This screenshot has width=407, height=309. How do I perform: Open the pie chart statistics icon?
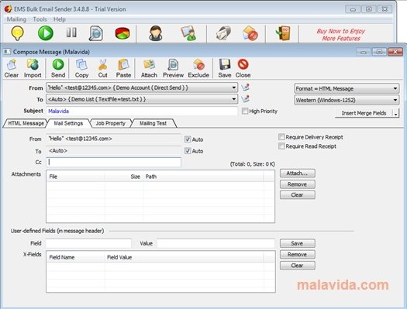(122, 33)
